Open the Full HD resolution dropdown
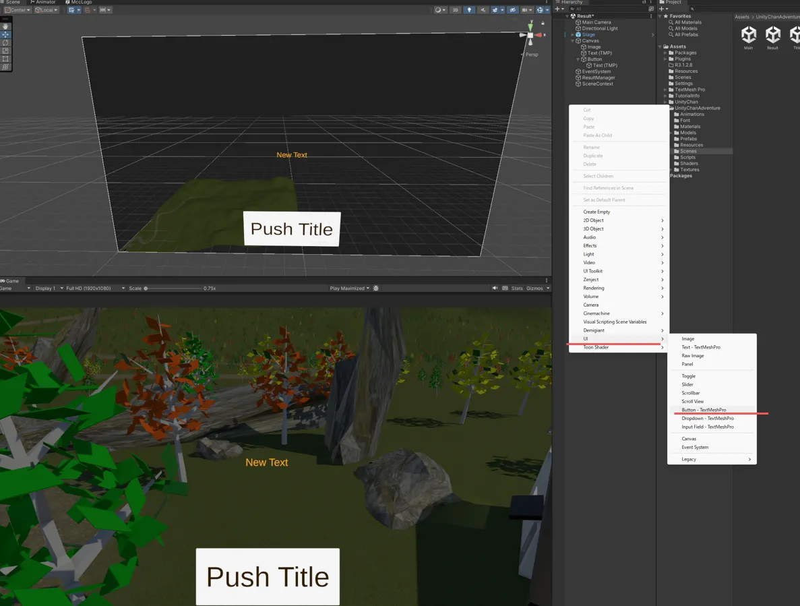The height and width of the screenshot is (606, 800). 94,289
